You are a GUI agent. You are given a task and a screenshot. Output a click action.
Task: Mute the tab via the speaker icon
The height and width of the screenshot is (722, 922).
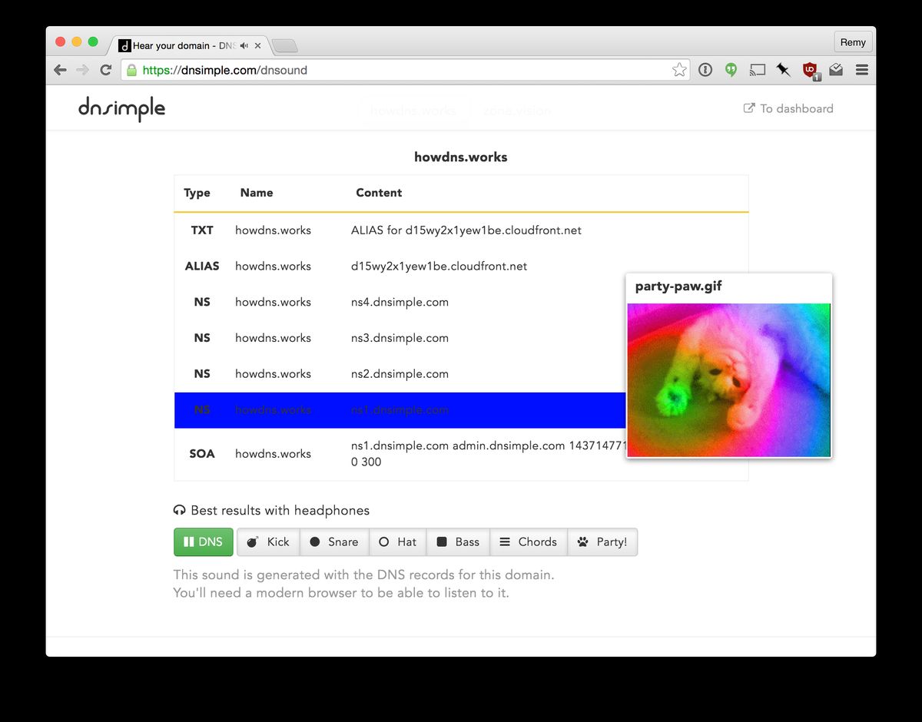(244, 46)
